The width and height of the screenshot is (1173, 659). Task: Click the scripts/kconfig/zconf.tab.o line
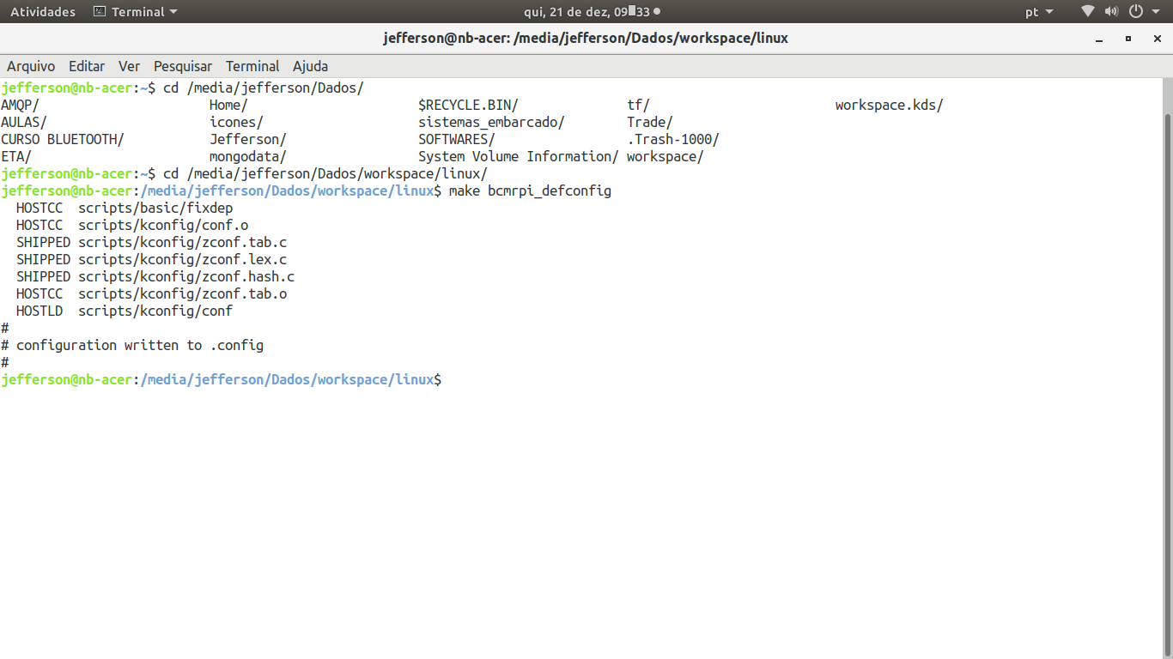click(183, 293)
